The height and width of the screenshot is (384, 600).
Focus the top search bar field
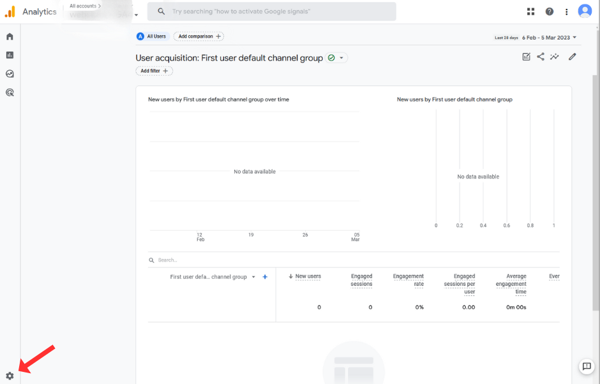pos(272,11)
